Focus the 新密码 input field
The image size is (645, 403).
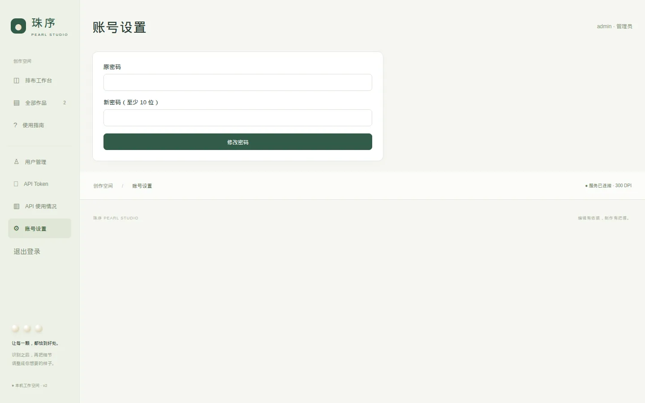(238, 118)
